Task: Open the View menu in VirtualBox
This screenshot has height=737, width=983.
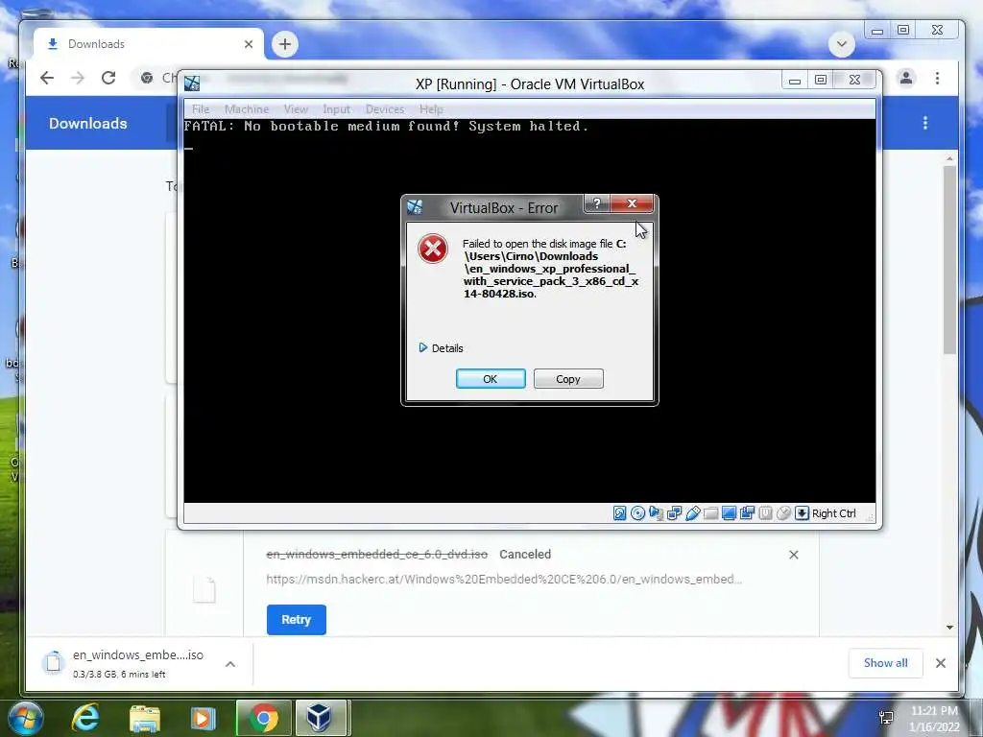Action: [296, 109]
